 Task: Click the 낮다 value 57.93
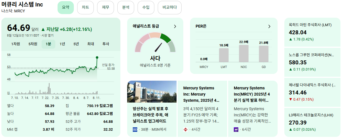point(50,121)
